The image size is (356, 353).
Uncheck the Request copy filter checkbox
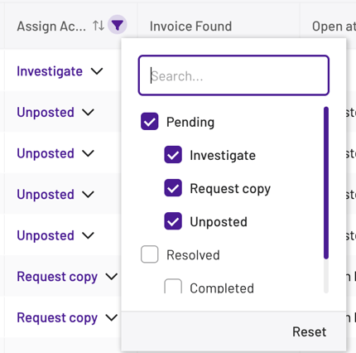[173, 188]
